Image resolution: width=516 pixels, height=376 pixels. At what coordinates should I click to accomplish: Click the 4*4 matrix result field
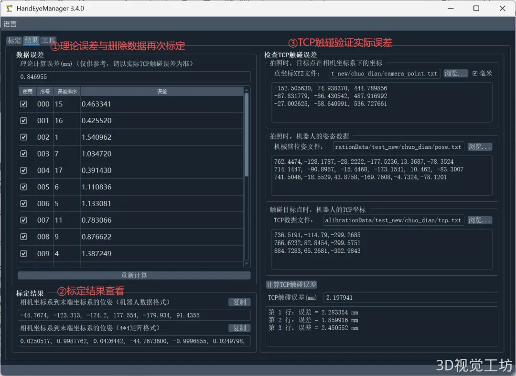click(x=134, y=341)
